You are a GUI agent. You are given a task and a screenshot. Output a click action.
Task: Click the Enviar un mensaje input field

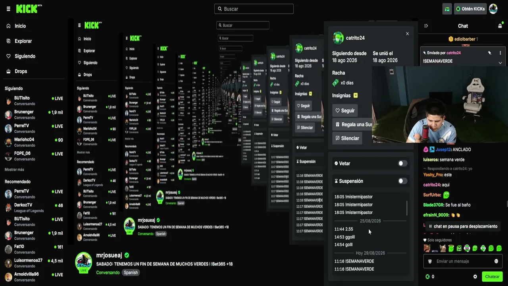click(463, 261)
